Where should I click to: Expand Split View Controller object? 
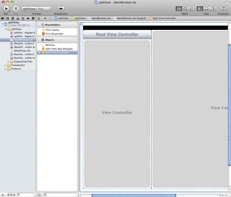(39, 53)
